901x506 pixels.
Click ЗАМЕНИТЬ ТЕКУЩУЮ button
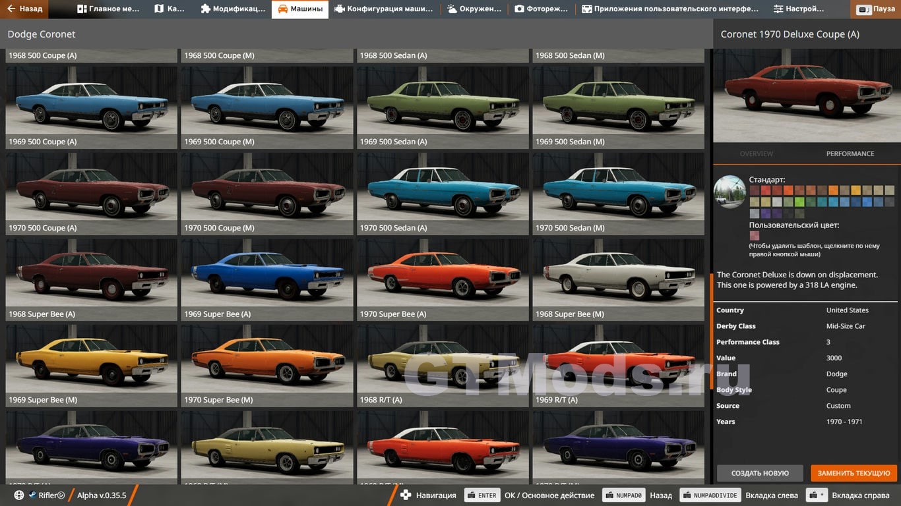click(x=854, y=473)
